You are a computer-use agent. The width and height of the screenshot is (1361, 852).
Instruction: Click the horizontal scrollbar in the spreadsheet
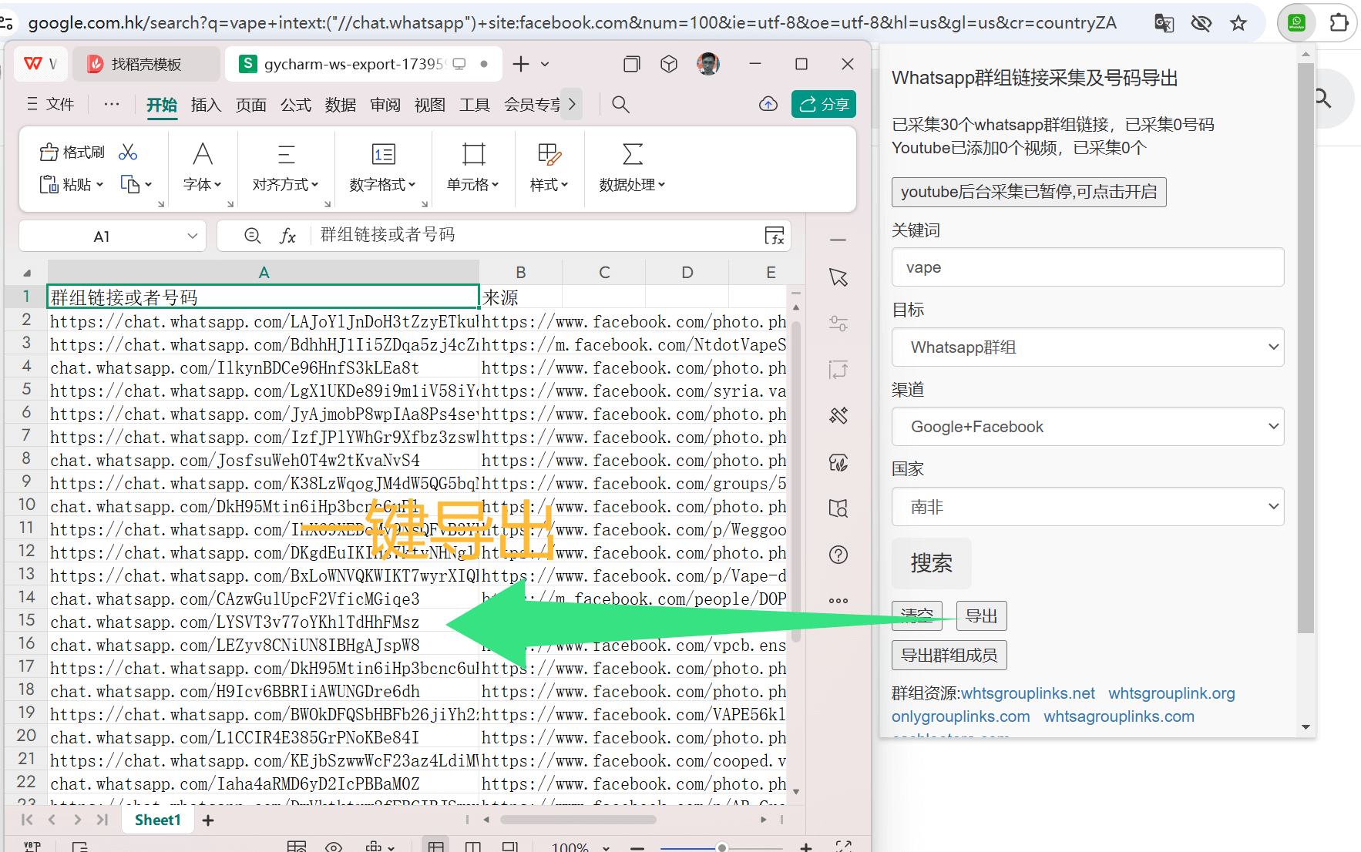click(578, 820)
